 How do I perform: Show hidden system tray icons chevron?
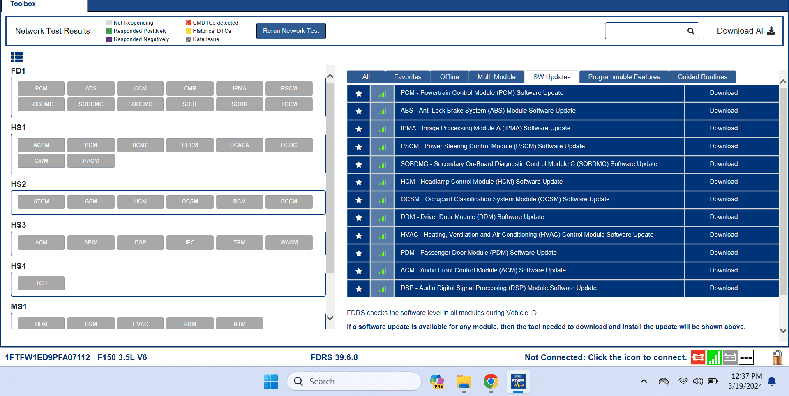(644, 381)
